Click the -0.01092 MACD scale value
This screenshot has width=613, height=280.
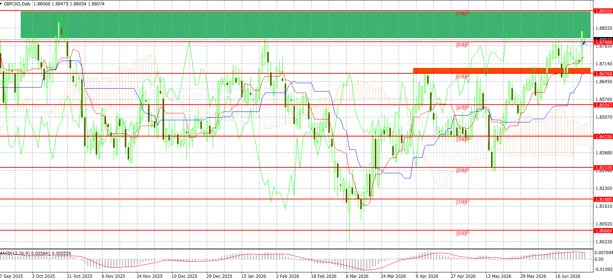click(604, 269)
